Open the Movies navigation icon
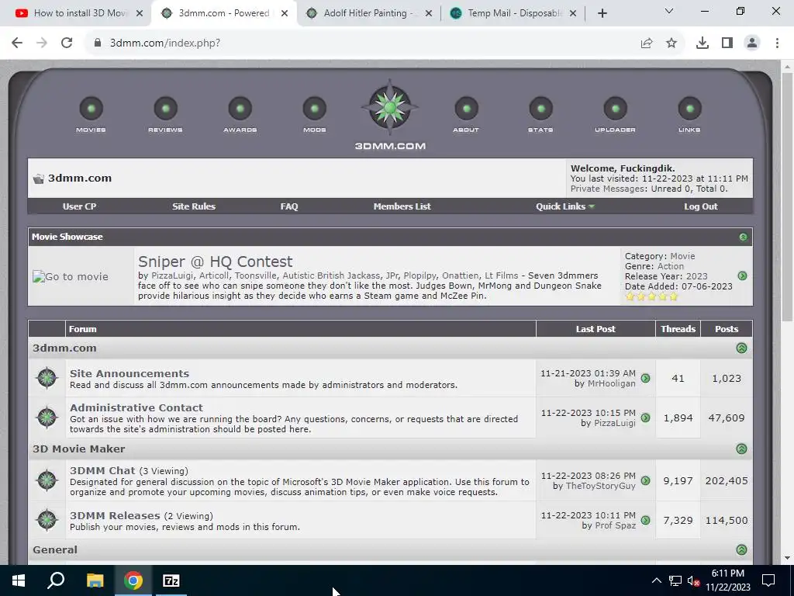794x596 pixels. pyautogui.click(x=91, y=109)
